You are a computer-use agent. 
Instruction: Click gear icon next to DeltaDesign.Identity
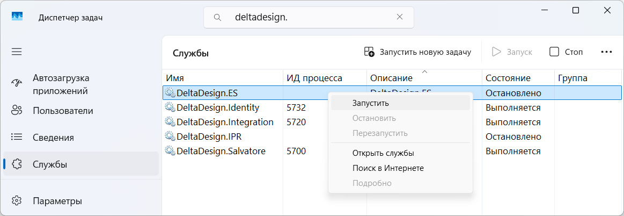tap(170, 107)
